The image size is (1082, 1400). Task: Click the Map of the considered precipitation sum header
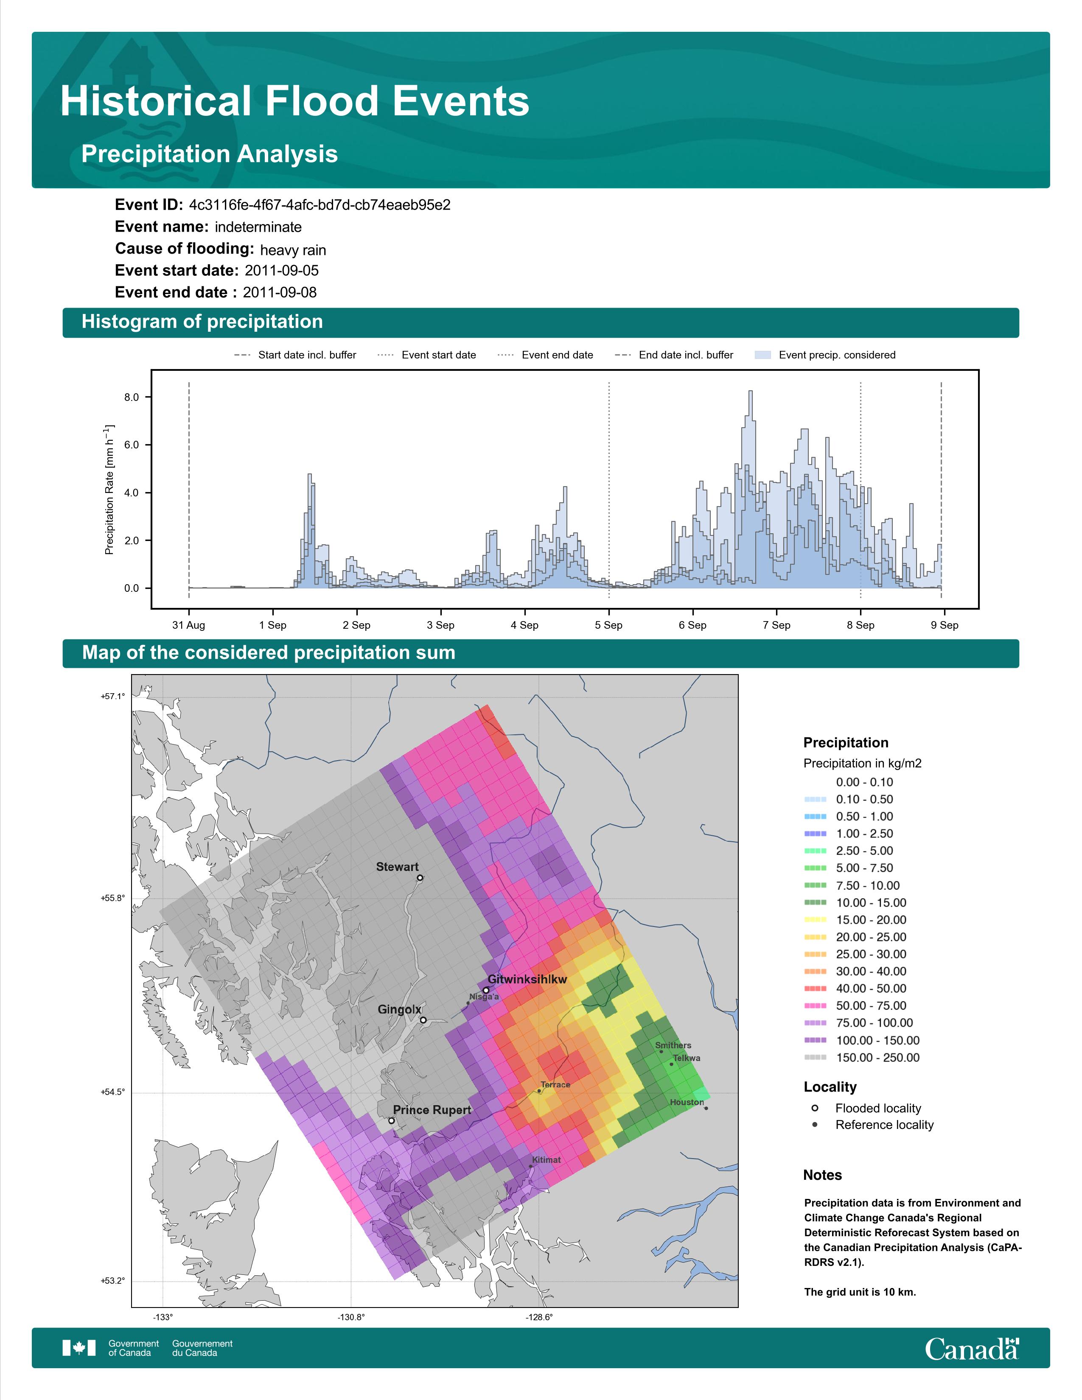coord(540,653)
